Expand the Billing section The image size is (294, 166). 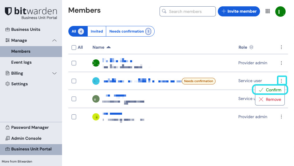54,73
